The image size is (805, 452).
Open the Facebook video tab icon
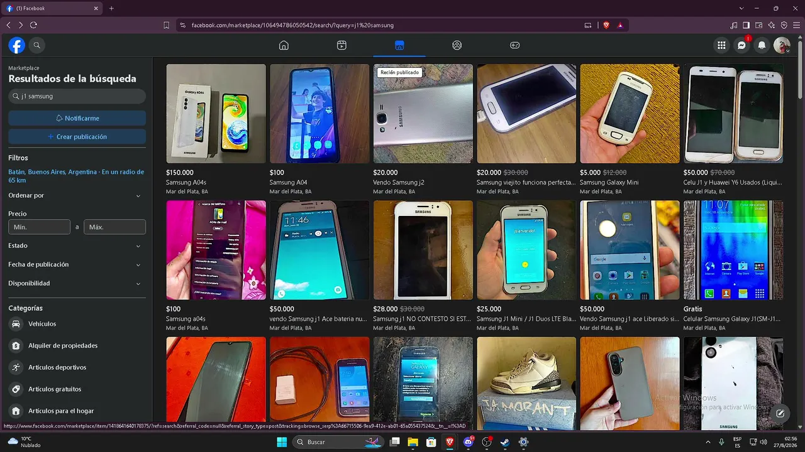pos(341,45)
